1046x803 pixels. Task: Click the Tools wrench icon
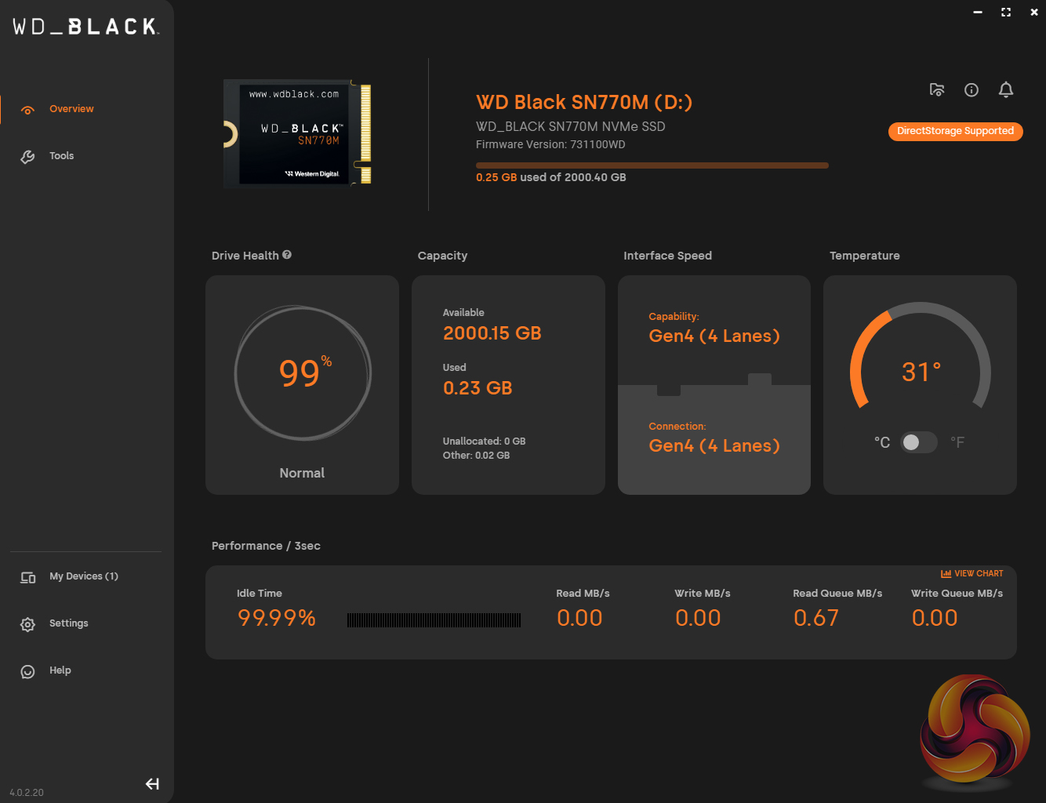coord(27,157)
